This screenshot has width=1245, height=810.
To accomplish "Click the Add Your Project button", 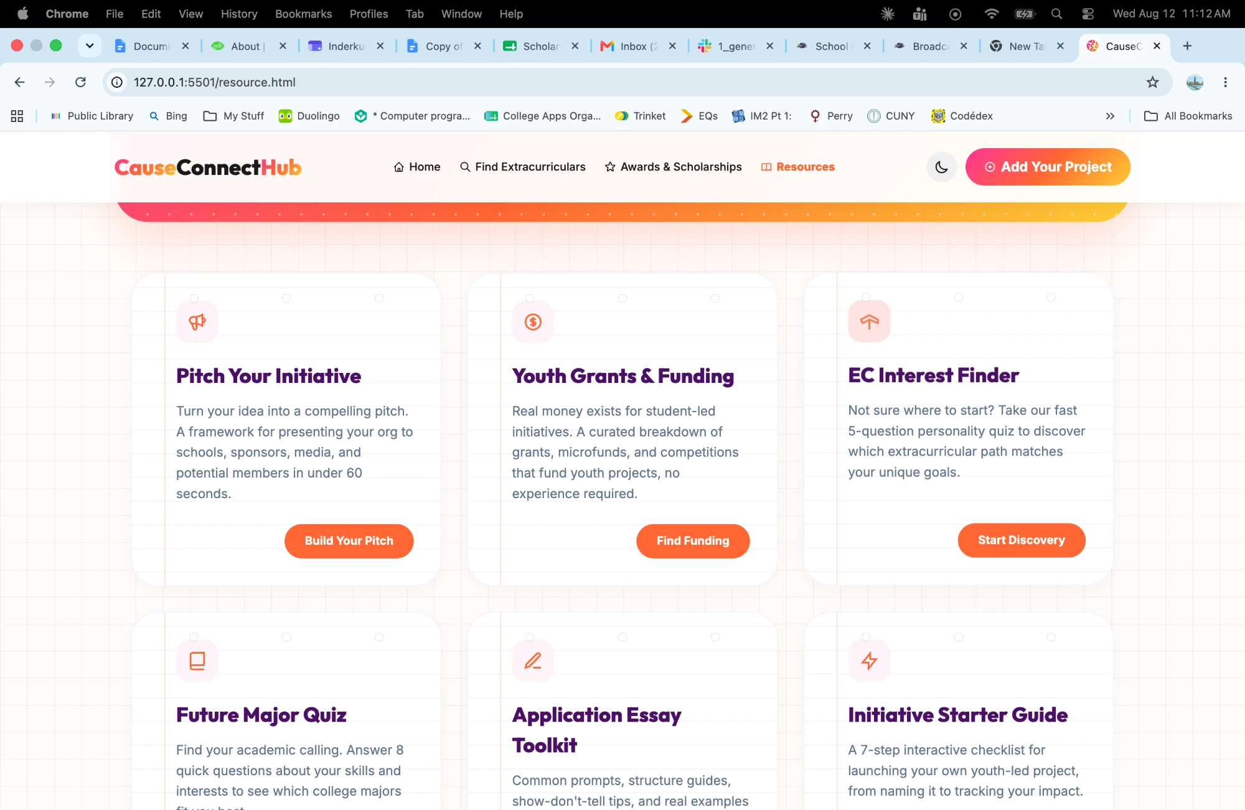I will point(1048,167).
